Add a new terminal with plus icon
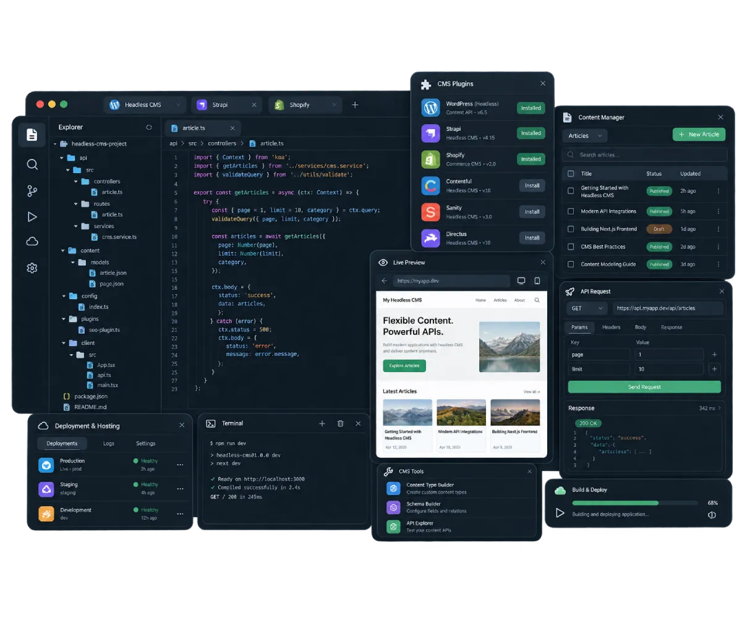Viewport: 742px width, 618px height. pos(322,423)
